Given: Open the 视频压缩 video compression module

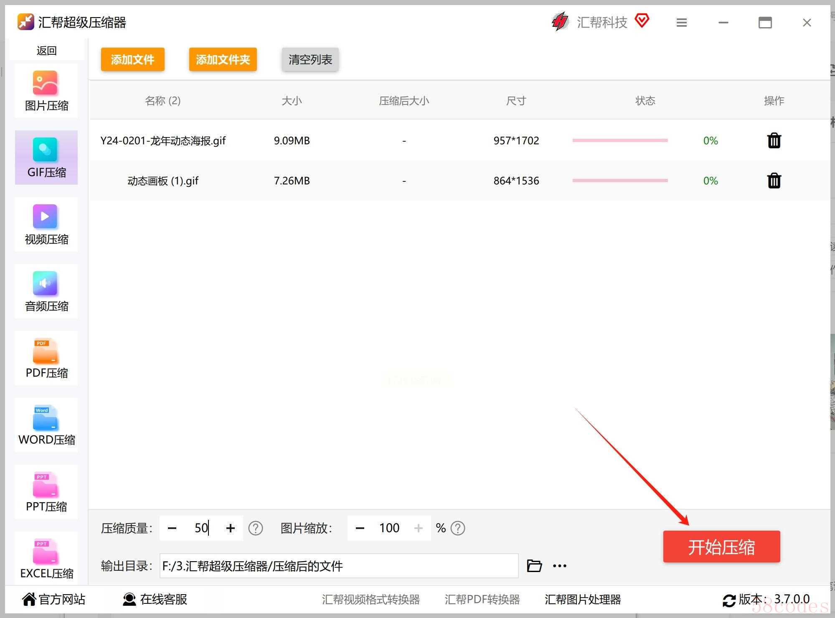Looking at the screenshot, I should [46, 224].
